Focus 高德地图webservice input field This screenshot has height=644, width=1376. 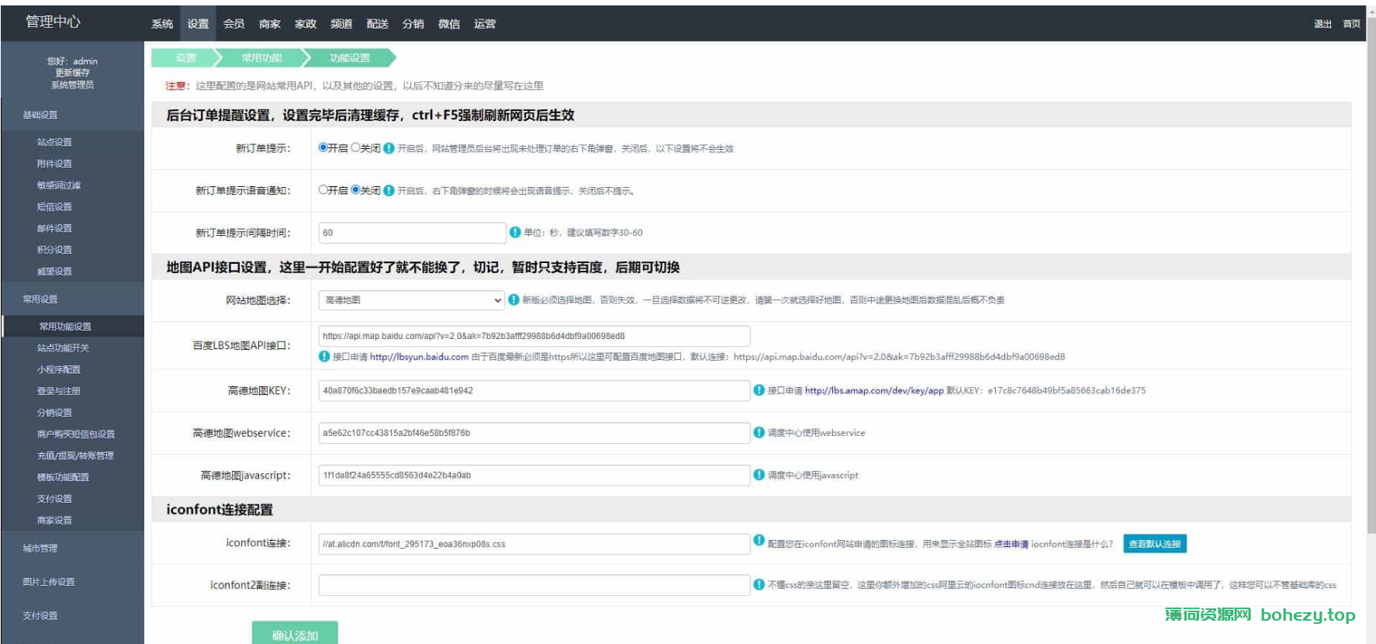(534, 433)
